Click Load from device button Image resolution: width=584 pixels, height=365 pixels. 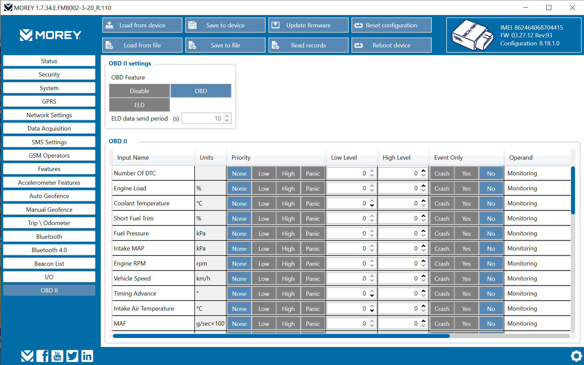pos(142,25)
